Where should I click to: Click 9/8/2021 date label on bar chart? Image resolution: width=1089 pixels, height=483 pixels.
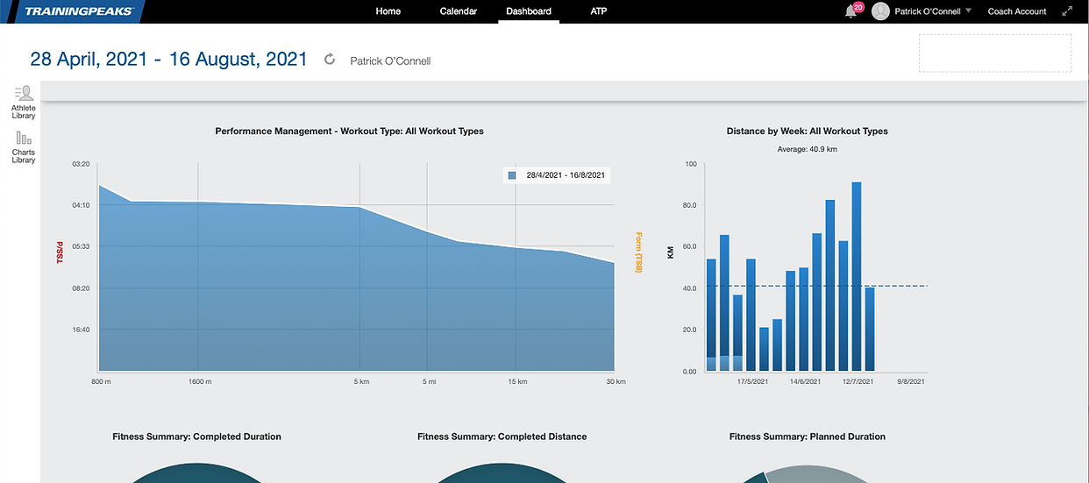point(911,382)
